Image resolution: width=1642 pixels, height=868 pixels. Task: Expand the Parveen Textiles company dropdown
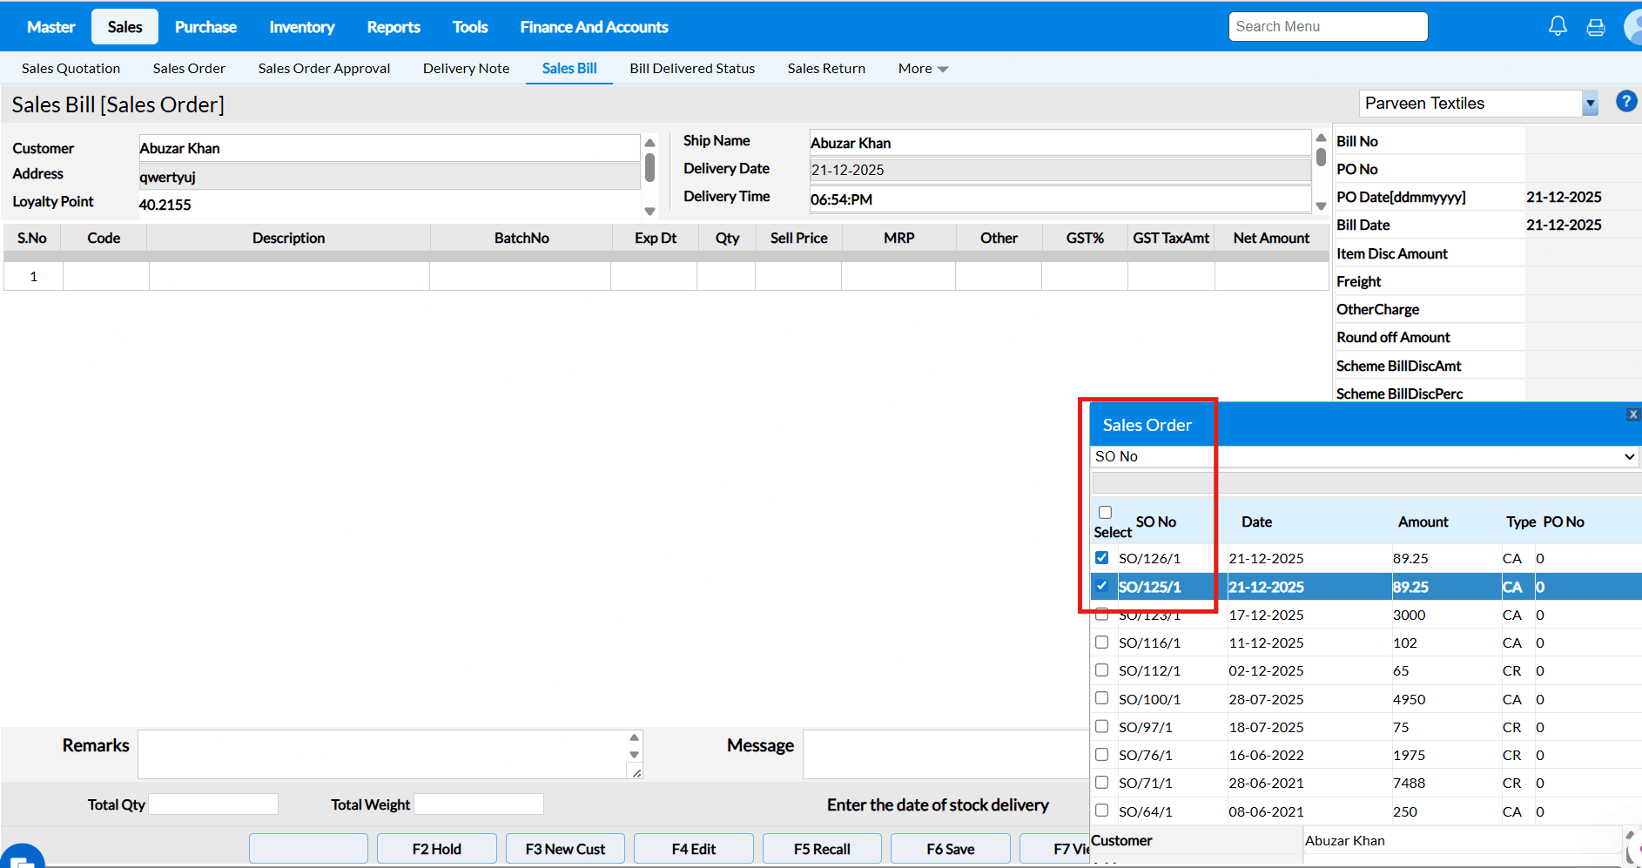click(x=1590, y=104)
